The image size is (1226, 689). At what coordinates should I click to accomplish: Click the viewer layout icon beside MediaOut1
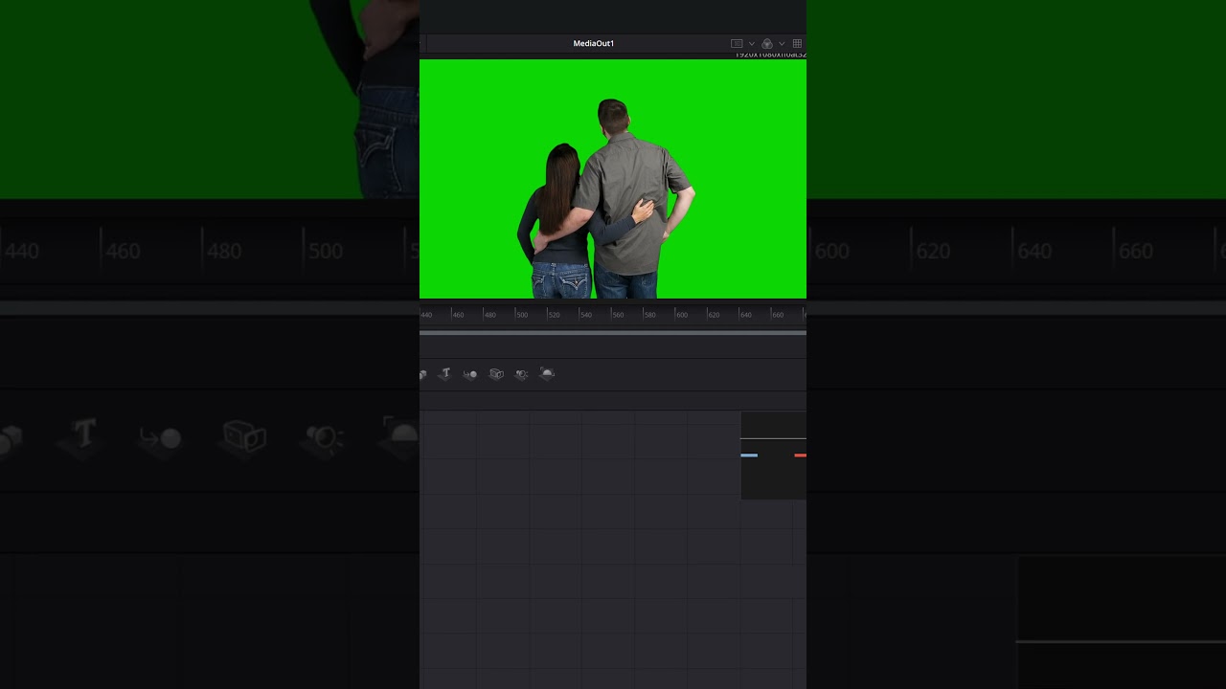pyautogui.click(x=737, y=44)
